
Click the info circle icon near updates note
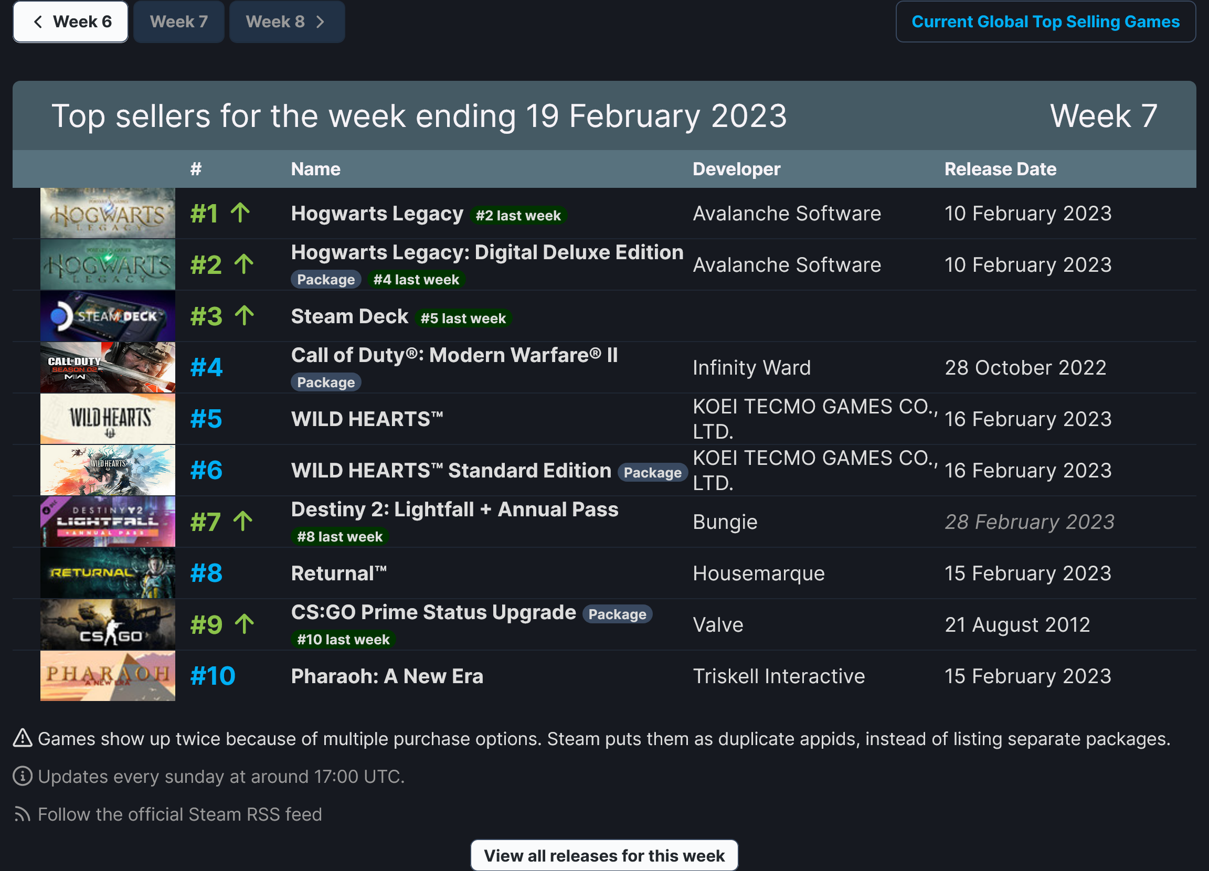tap(23, 776)
